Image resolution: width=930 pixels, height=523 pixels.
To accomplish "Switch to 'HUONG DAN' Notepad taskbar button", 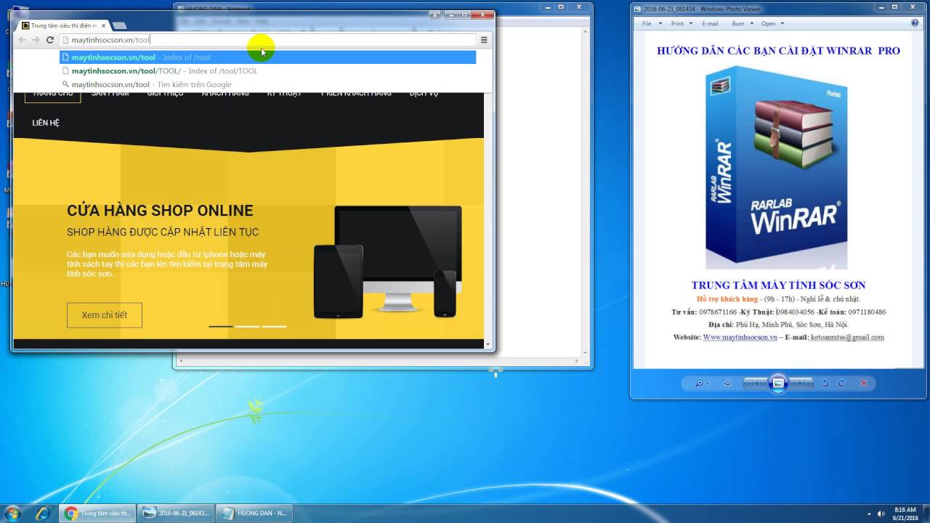I will tap(255, 513).
